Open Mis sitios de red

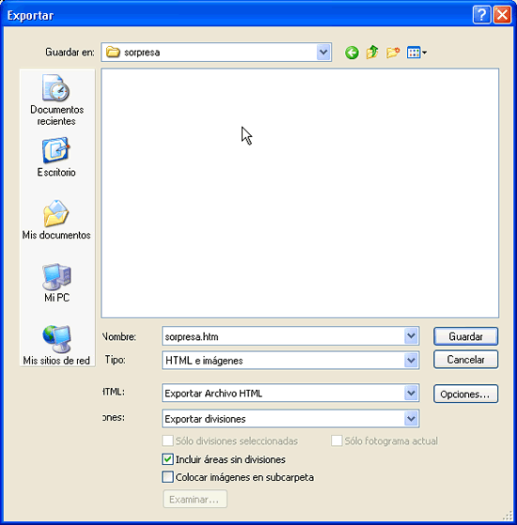pyautogui.click(x=56, y=346)
